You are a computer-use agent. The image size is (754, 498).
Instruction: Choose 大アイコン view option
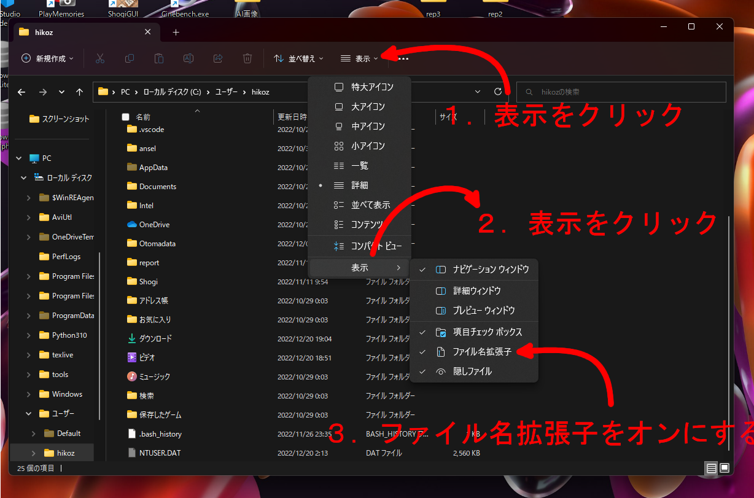point(359,106)
